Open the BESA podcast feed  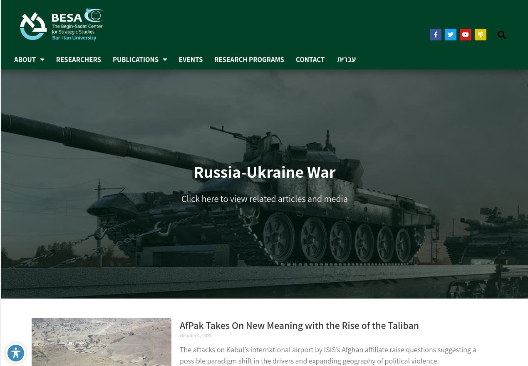[480, 35]
